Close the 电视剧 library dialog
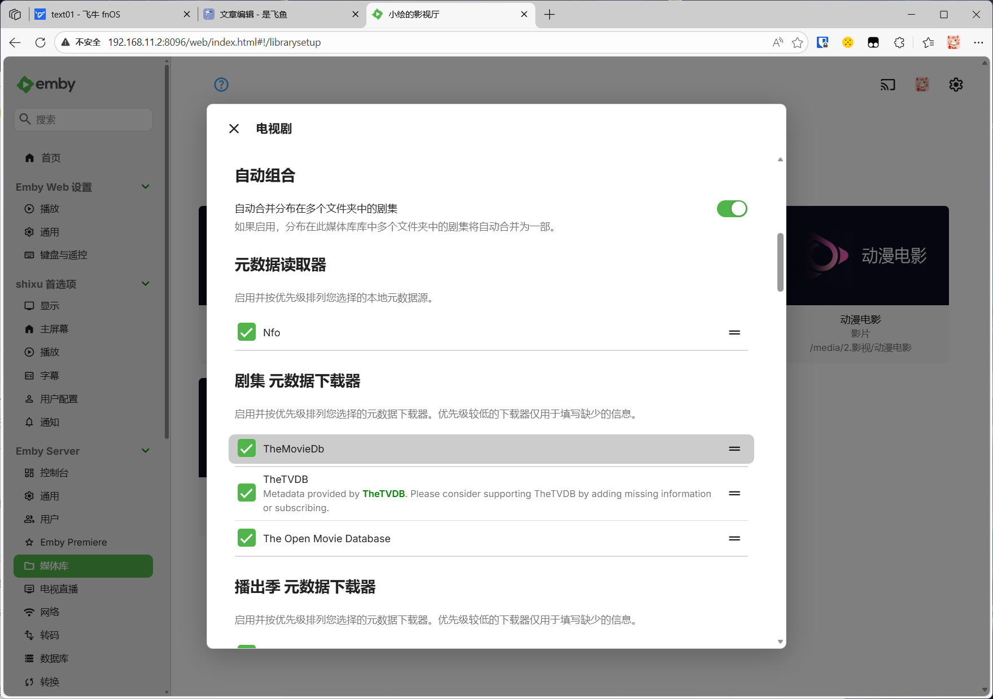993x699 pixels. click(x=234, y=129)
